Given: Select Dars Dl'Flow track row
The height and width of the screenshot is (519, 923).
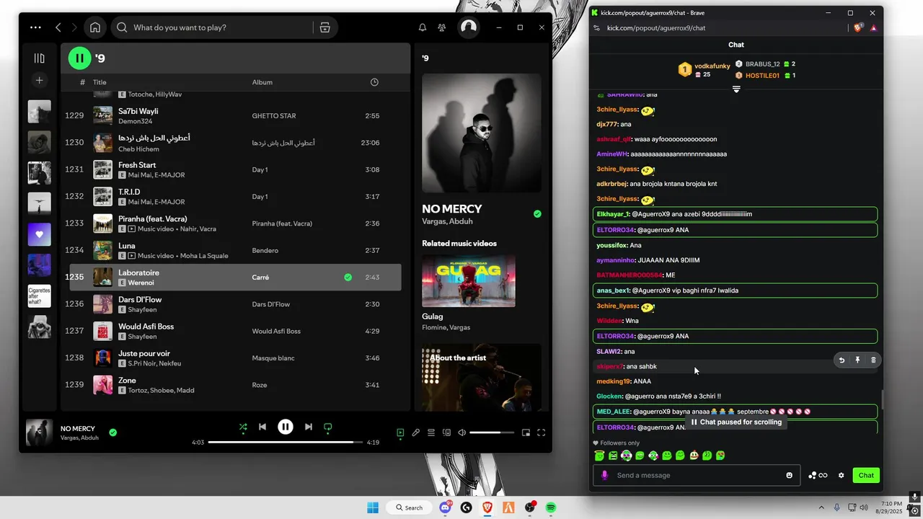Looking at the screenshot, I should point(235,304).
